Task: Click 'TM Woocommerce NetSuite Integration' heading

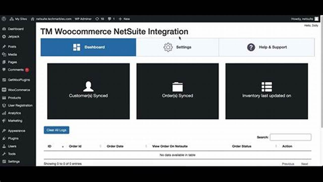Action: click(x=114, y=32)
